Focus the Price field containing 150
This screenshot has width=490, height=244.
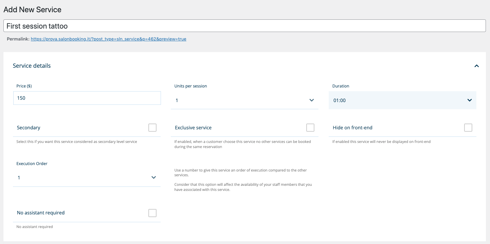tap(87, 98)
